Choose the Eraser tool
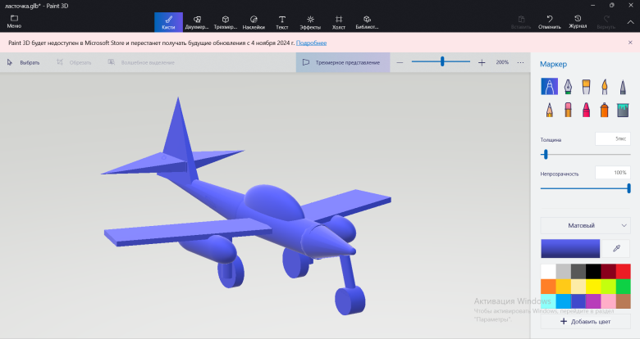The height and width of the screenshot is (339, 640). click(568, 109)
